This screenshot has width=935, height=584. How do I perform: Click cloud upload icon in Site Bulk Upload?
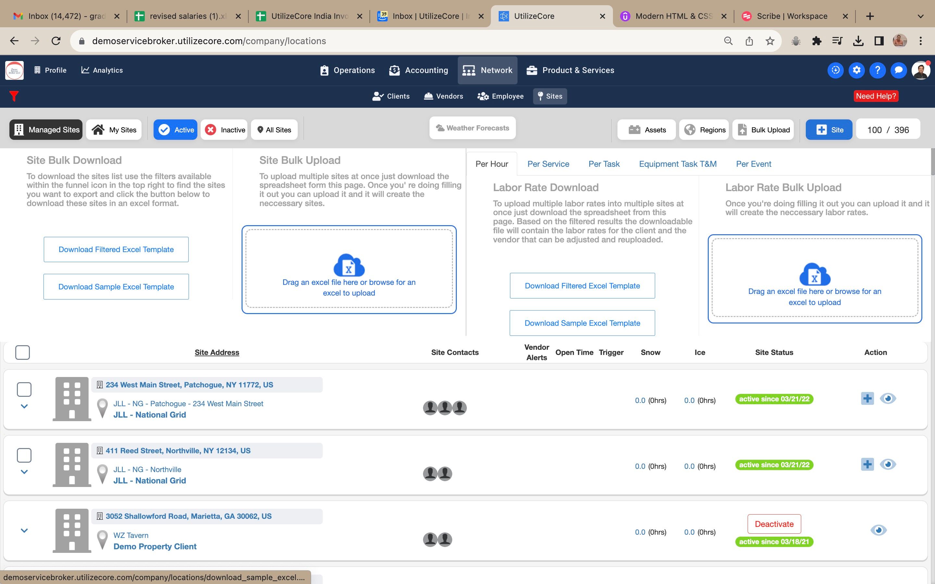349,265
